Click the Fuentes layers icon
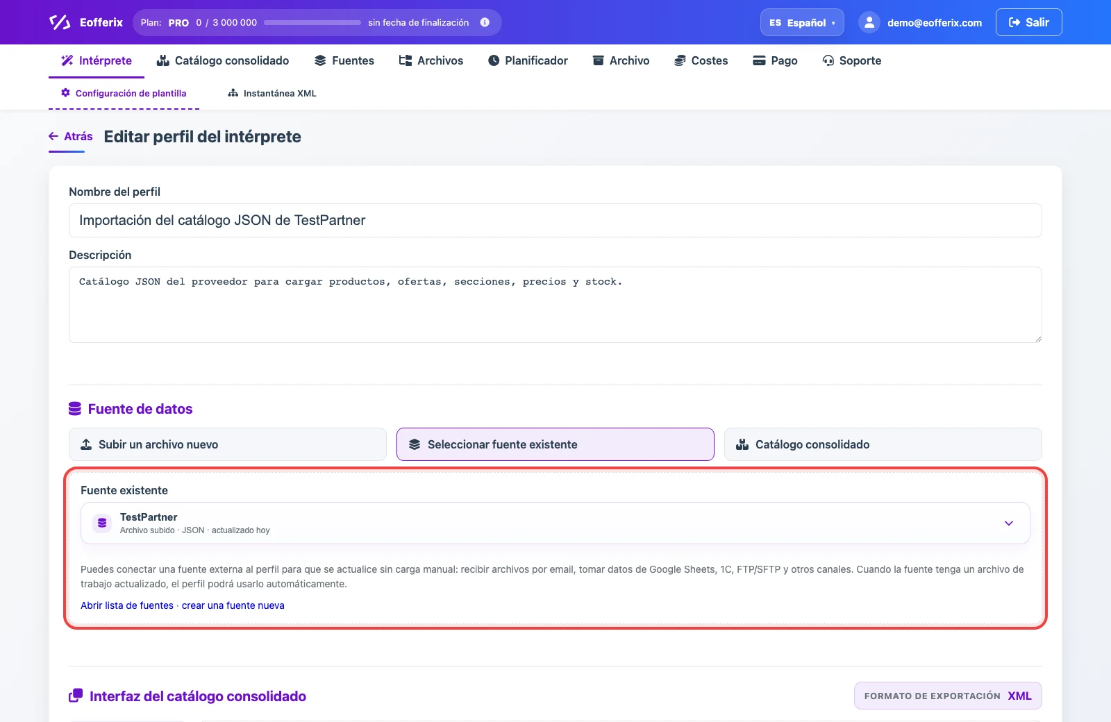Image resolution: width=1111 pixels, height=722 pixels. coord(320,60)
